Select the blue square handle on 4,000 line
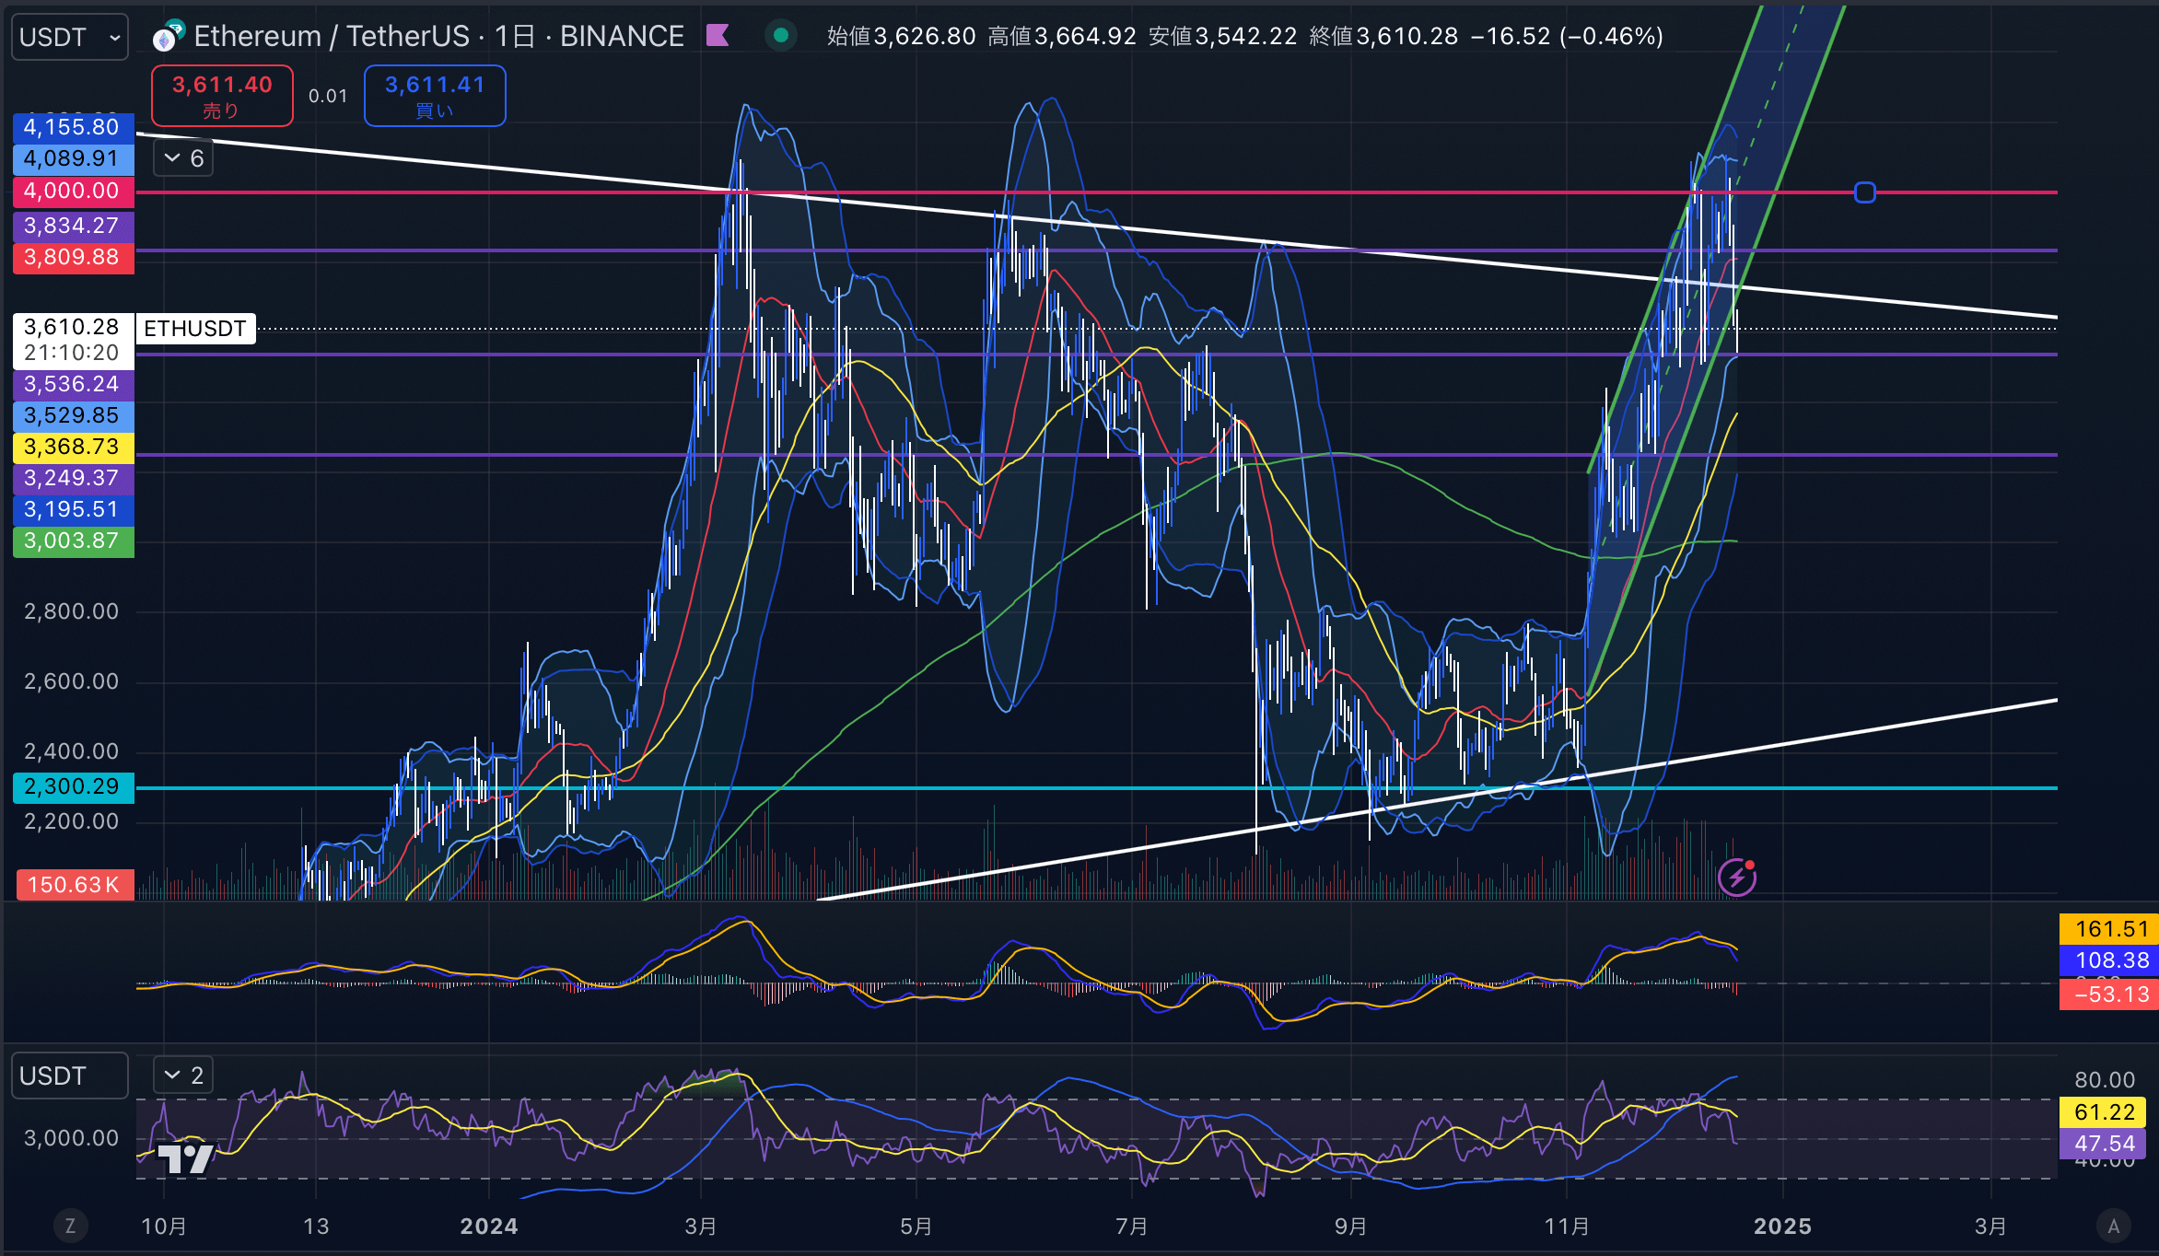Screen dimensions: 2159x1256 (1865, 192)
